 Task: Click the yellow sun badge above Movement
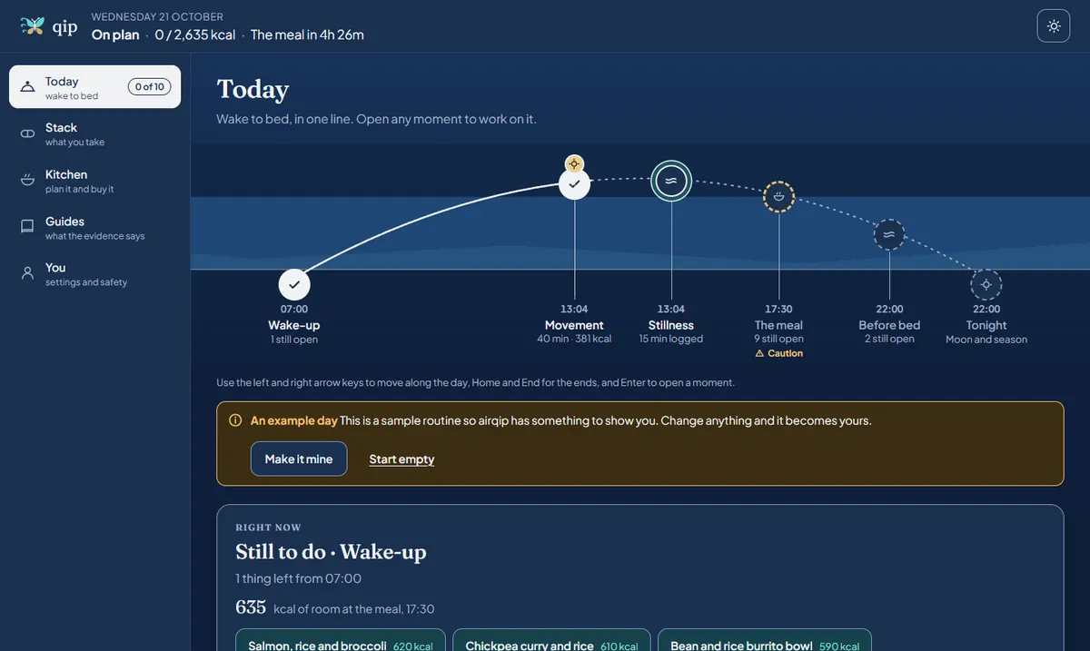(574, 164)
